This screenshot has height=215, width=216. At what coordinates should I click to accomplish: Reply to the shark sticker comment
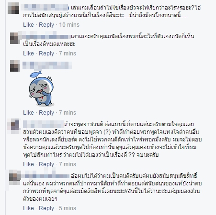pos(46,113)
